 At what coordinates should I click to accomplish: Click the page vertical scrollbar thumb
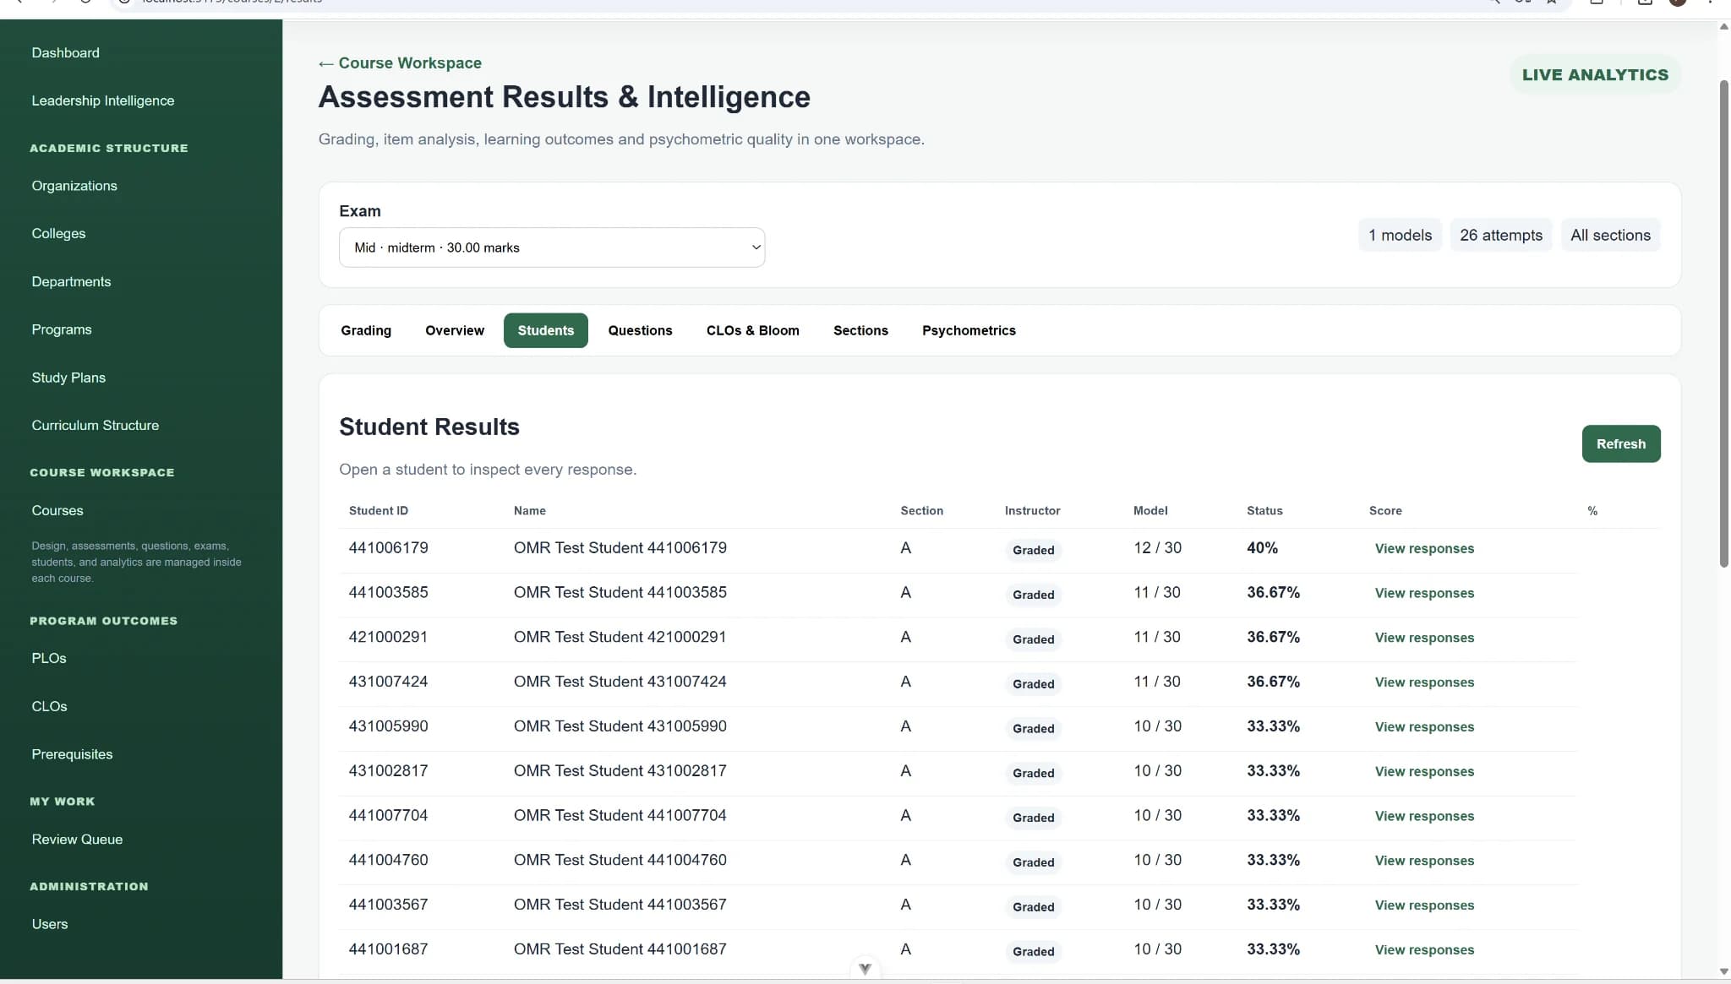click(x=1723, y=323)
